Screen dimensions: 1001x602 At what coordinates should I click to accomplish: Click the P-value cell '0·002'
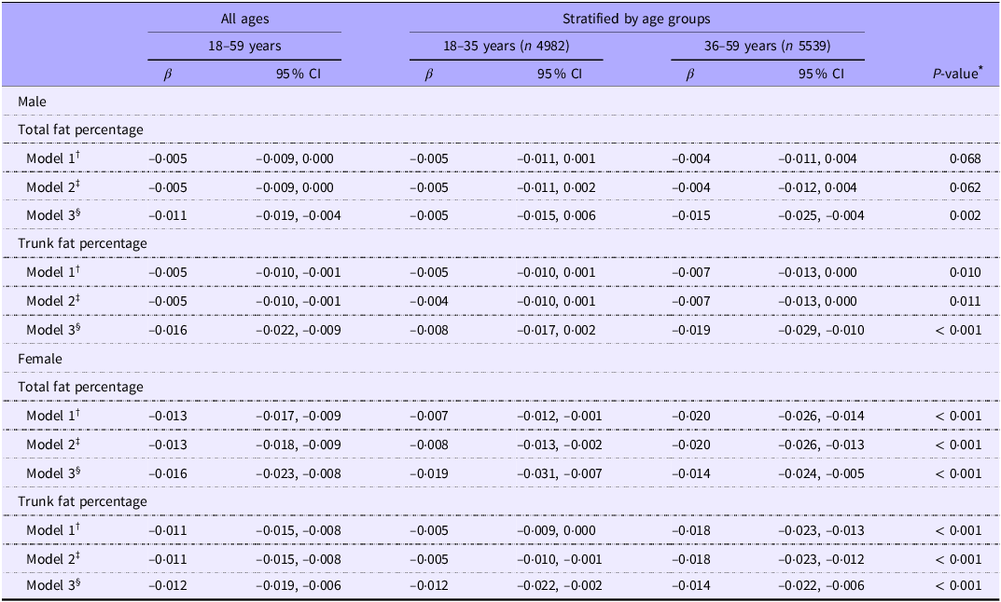tap(966, 215)
